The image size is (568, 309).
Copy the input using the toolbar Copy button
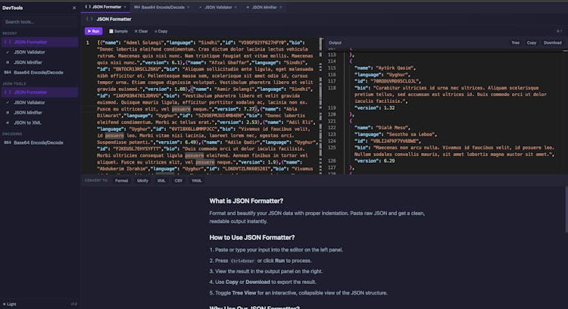tap(161, 31)
